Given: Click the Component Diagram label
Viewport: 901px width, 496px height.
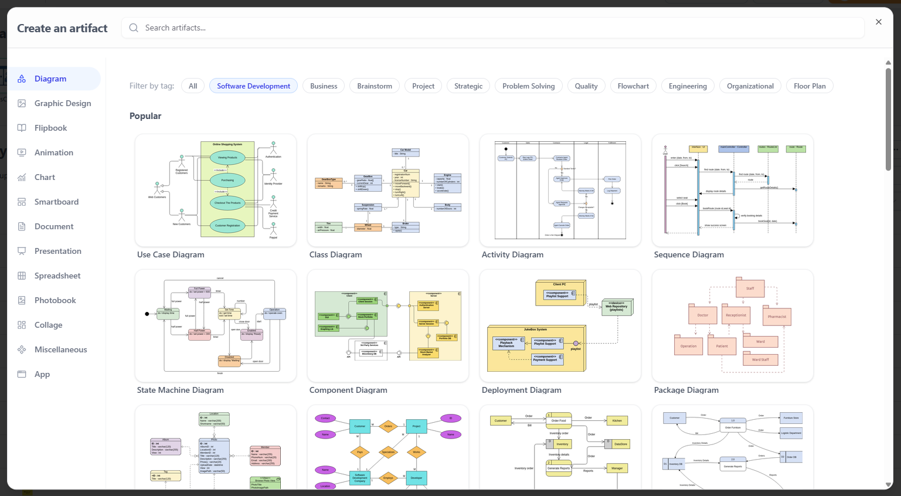Looking at the screenshot, I should pos(348,390).
